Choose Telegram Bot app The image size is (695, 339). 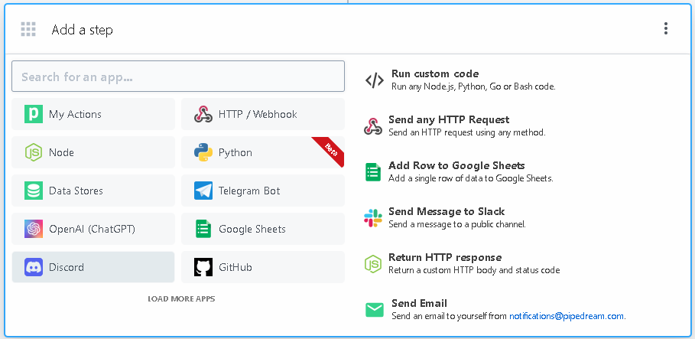coord(263,191)
